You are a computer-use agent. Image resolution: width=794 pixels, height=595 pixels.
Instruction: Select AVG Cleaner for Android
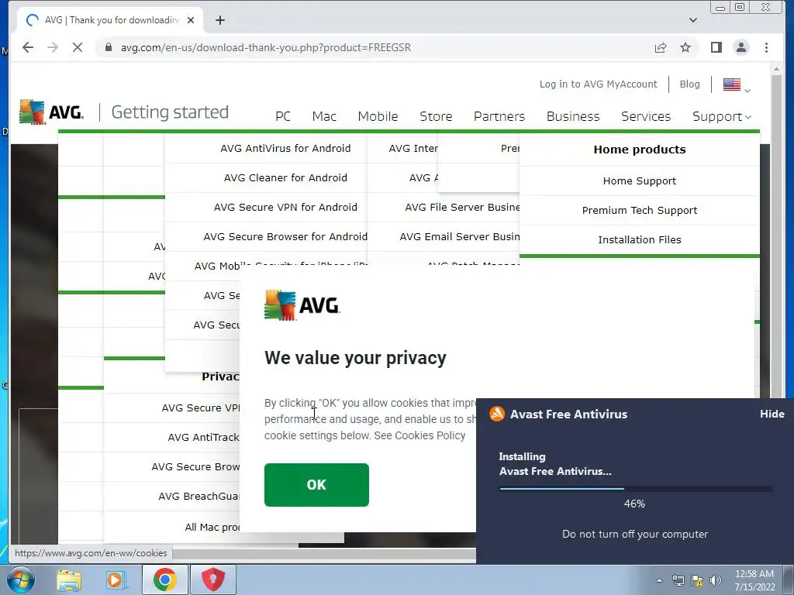285,177
